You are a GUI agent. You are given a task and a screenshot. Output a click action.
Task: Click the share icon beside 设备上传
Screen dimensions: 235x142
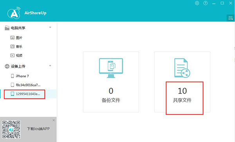(7, 66)
